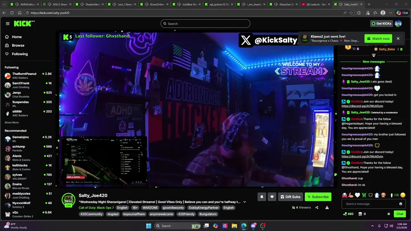Dismiss the Klamo2 live notification

[398, 38]
